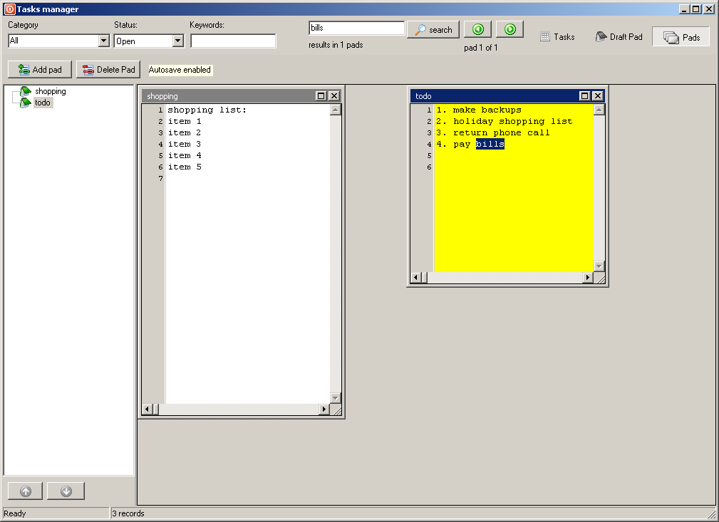Go to next pad using green right arrow

click(x=510, y=28)
